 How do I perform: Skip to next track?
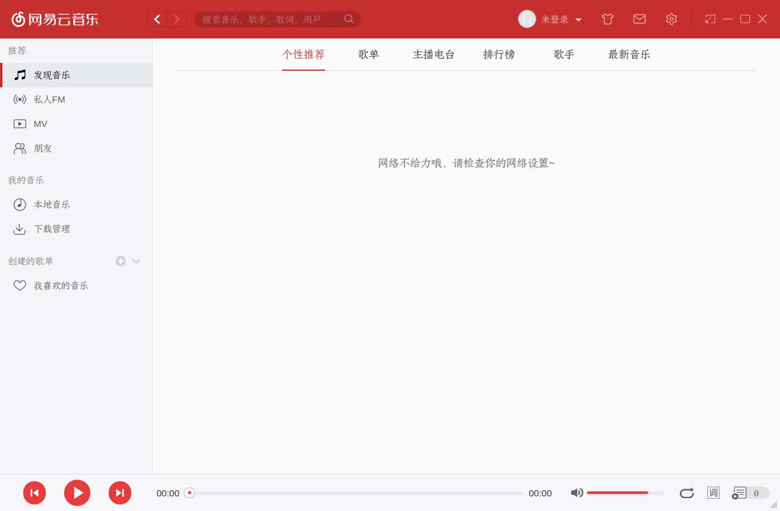(120, 493)
